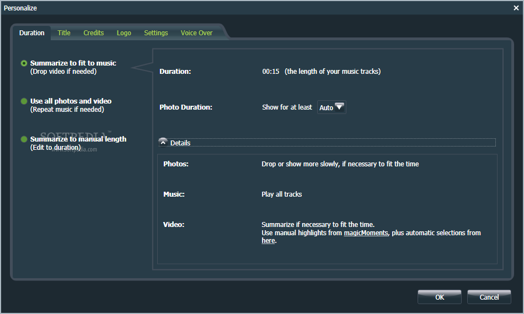Screen dimensions: 524x314
Task: Select Summarize to fit to music option
Action: [24, 63]
